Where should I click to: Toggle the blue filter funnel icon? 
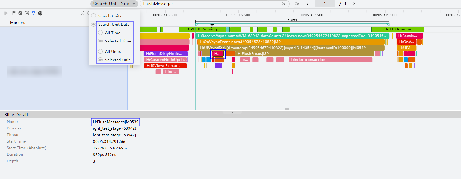[34, 13]
